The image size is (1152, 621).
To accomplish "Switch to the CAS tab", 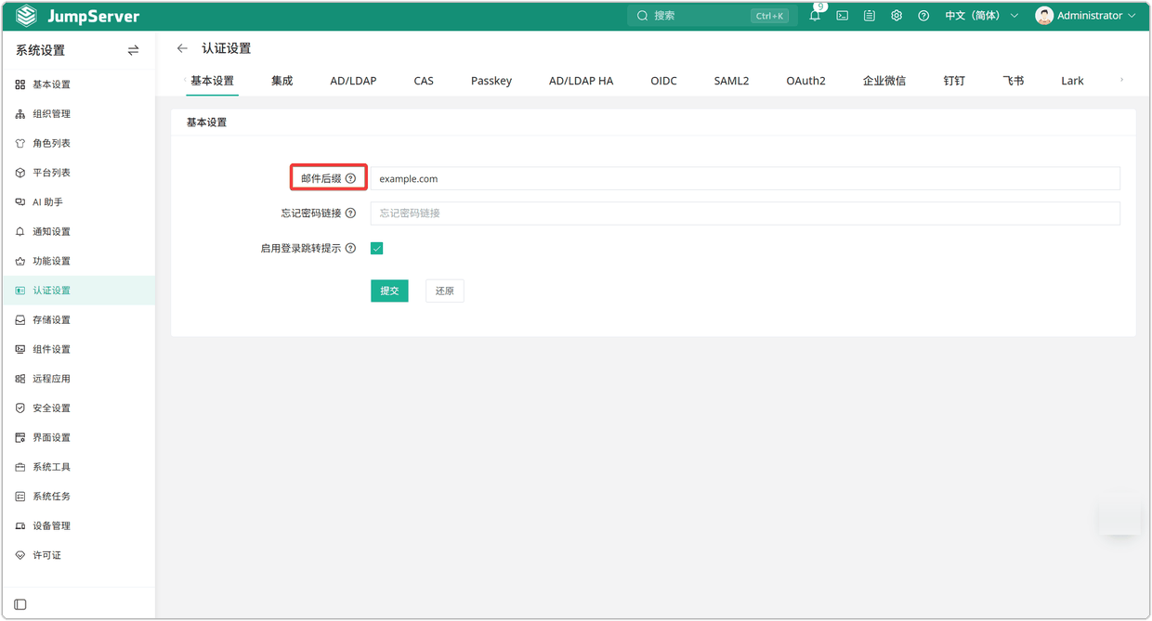I will point(424,81).
